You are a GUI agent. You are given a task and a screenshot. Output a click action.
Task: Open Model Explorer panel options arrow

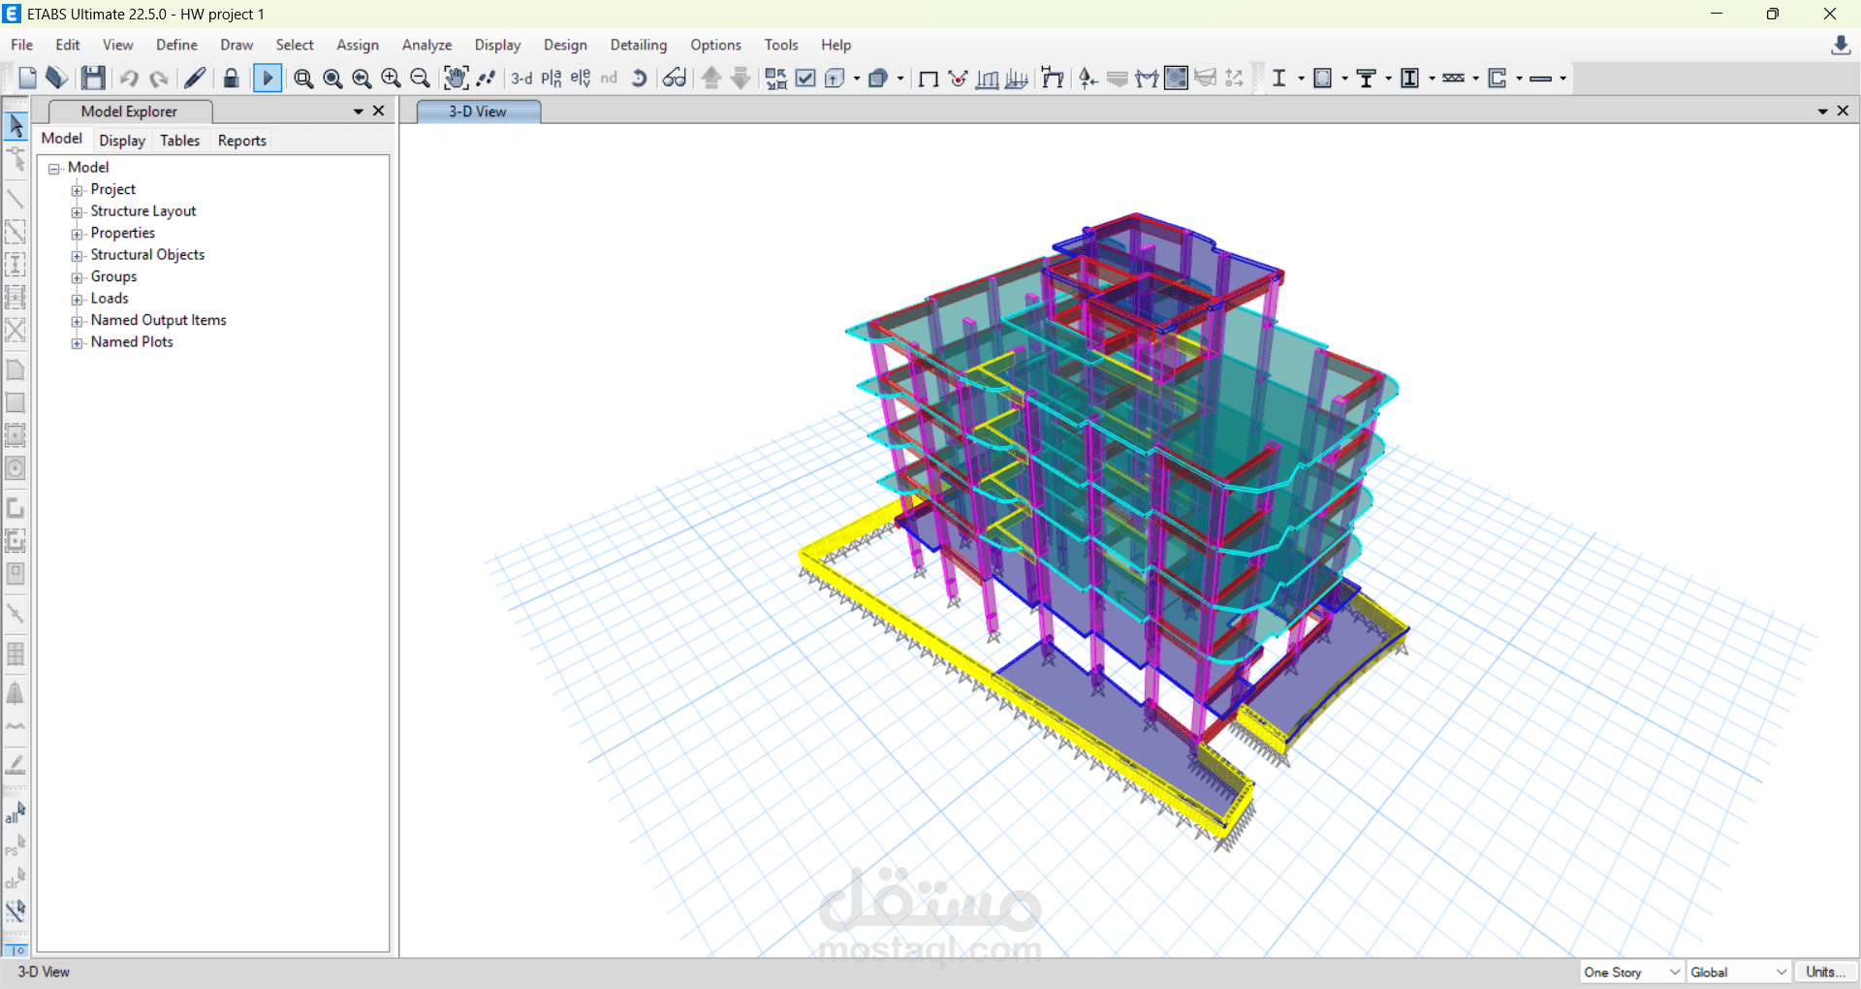[359, 112]
